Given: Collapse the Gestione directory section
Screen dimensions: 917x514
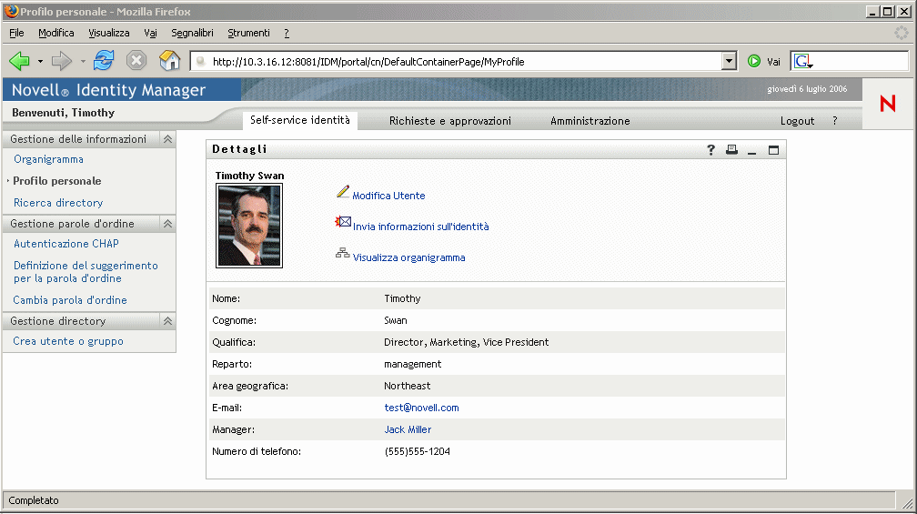Looking at the screenshot, I should point(167,321).
